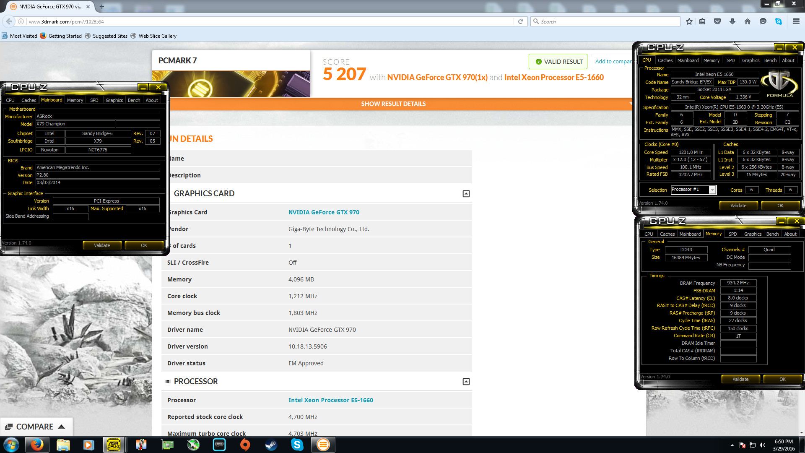The image size is (805, 453).
Task: Click the X79 Champion model field
Action: point(75,124)
